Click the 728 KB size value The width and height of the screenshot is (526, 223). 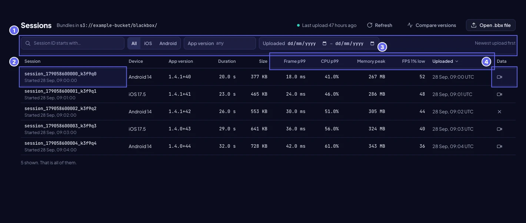pyautogui.click(x=259, y=146)
